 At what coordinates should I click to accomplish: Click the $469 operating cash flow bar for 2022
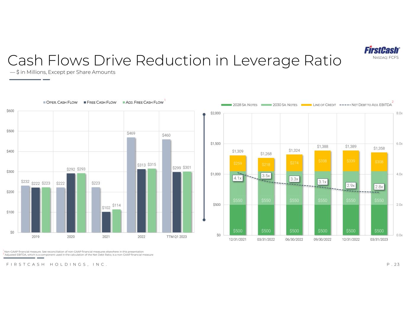[x=131, y=185]
